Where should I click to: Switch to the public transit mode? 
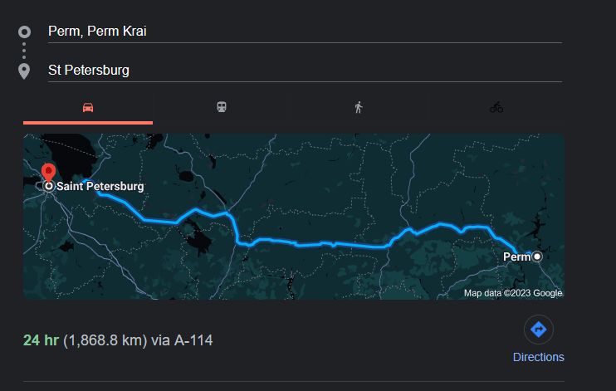[222, 108]
